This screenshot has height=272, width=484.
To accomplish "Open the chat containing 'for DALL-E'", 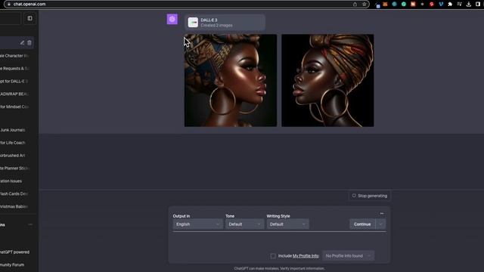I will [15, 82].
